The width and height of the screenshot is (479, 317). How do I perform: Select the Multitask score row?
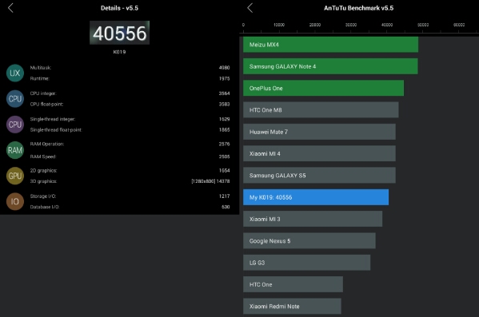(x=130, y=68)
